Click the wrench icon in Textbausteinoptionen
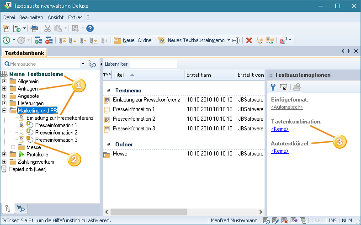Viewport: 361px width, 225px height. [x=273, y=86]
